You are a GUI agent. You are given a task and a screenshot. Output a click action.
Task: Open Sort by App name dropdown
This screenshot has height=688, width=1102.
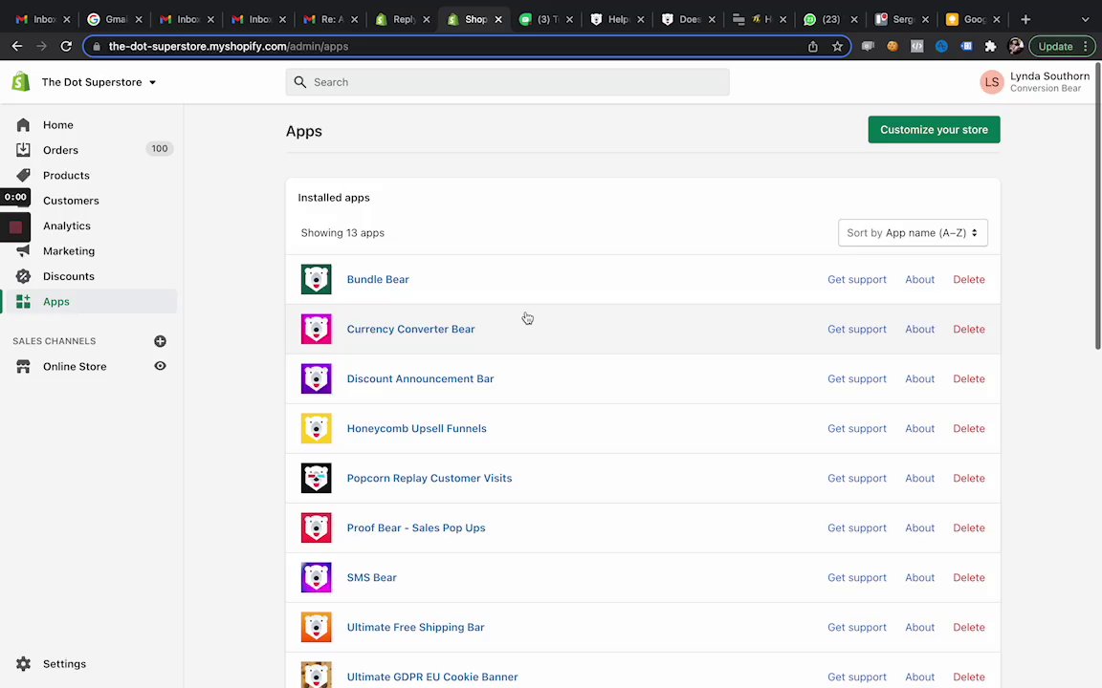click(x=913, y=233)
